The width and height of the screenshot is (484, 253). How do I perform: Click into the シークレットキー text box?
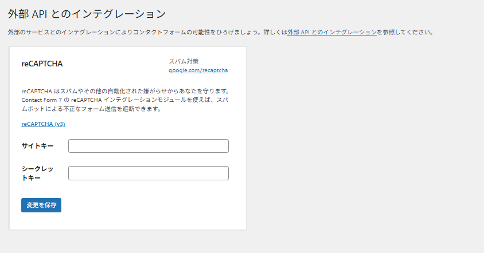pos(148,173)
